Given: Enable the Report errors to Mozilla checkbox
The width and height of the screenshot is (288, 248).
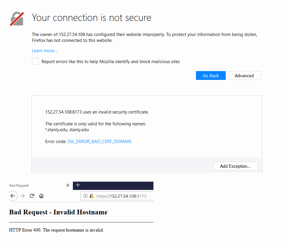Looking at the screenshot, I should (x=35, y=61).
